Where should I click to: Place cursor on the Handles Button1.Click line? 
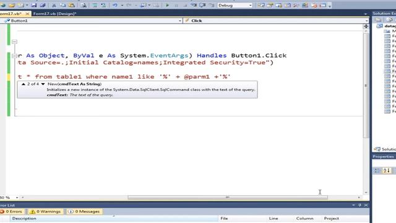[x=152, y=55]
